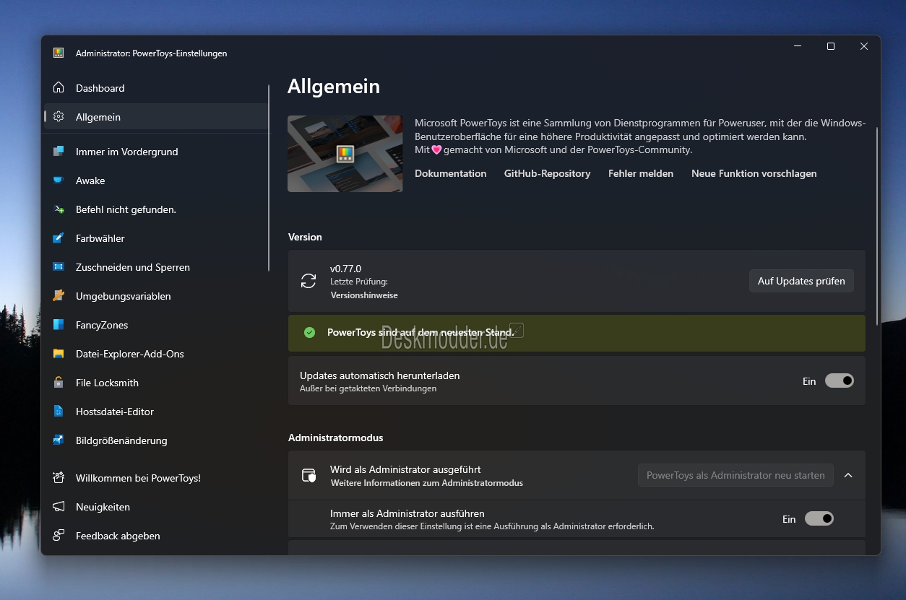This screenshot has height=600, width=906.
Task: Collapse the Wird als Administrator ausgeführt section
Action: [x=848, y=475]
